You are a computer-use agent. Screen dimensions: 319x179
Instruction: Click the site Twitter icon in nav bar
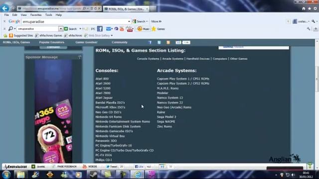coord(159,42)
